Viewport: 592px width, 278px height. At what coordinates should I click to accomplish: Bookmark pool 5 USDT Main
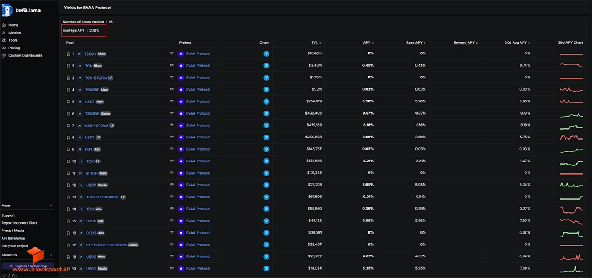click(x=68, y=102)
